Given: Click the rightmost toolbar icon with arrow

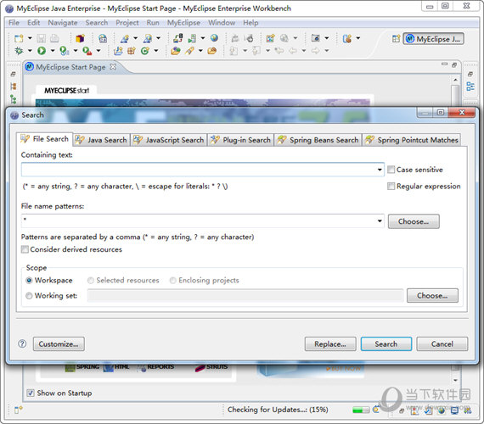Looking at the screenshot, I should tap(347, 38).
